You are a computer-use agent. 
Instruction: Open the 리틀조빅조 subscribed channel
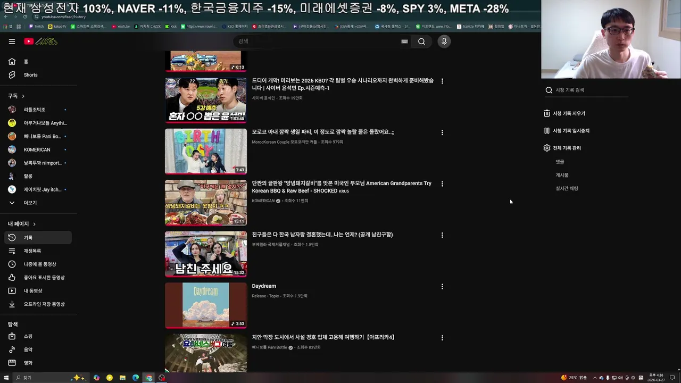37,110
